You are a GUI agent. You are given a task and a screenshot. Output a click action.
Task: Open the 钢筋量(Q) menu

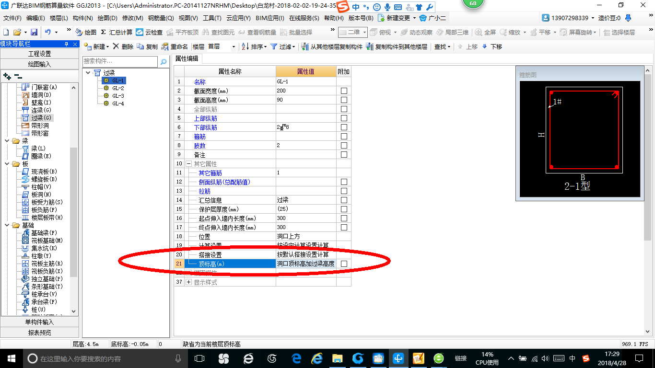click(161, 18)
